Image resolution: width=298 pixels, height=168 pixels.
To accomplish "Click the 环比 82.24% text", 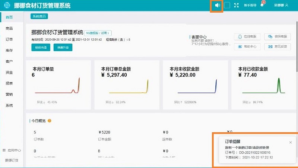I will tap(115, 102).
